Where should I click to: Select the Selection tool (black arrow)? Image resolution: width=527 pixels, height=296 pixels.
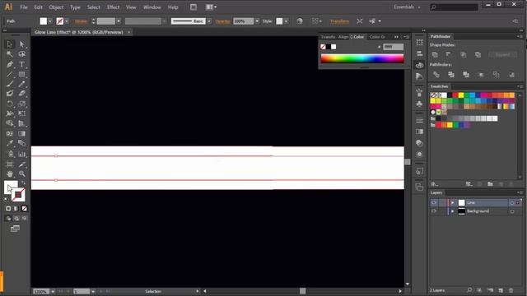coord(9,44)
